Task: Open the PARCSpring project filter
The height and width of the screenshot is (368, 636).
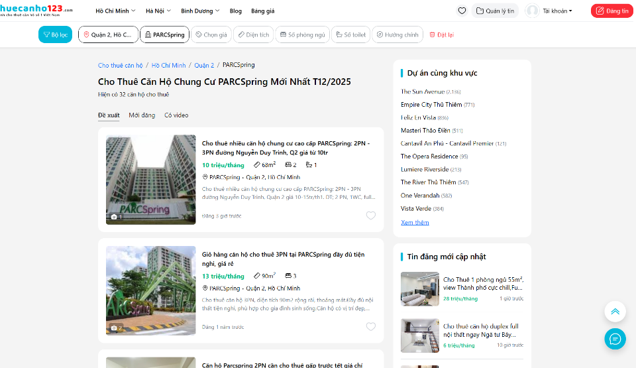Action: (165, 34)
